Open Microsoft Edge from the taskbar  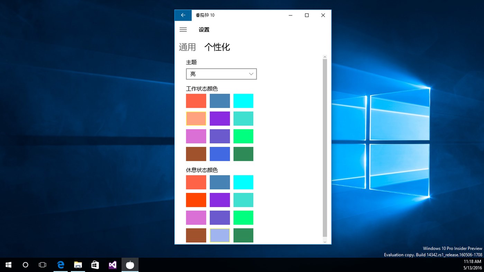point(61,265)
